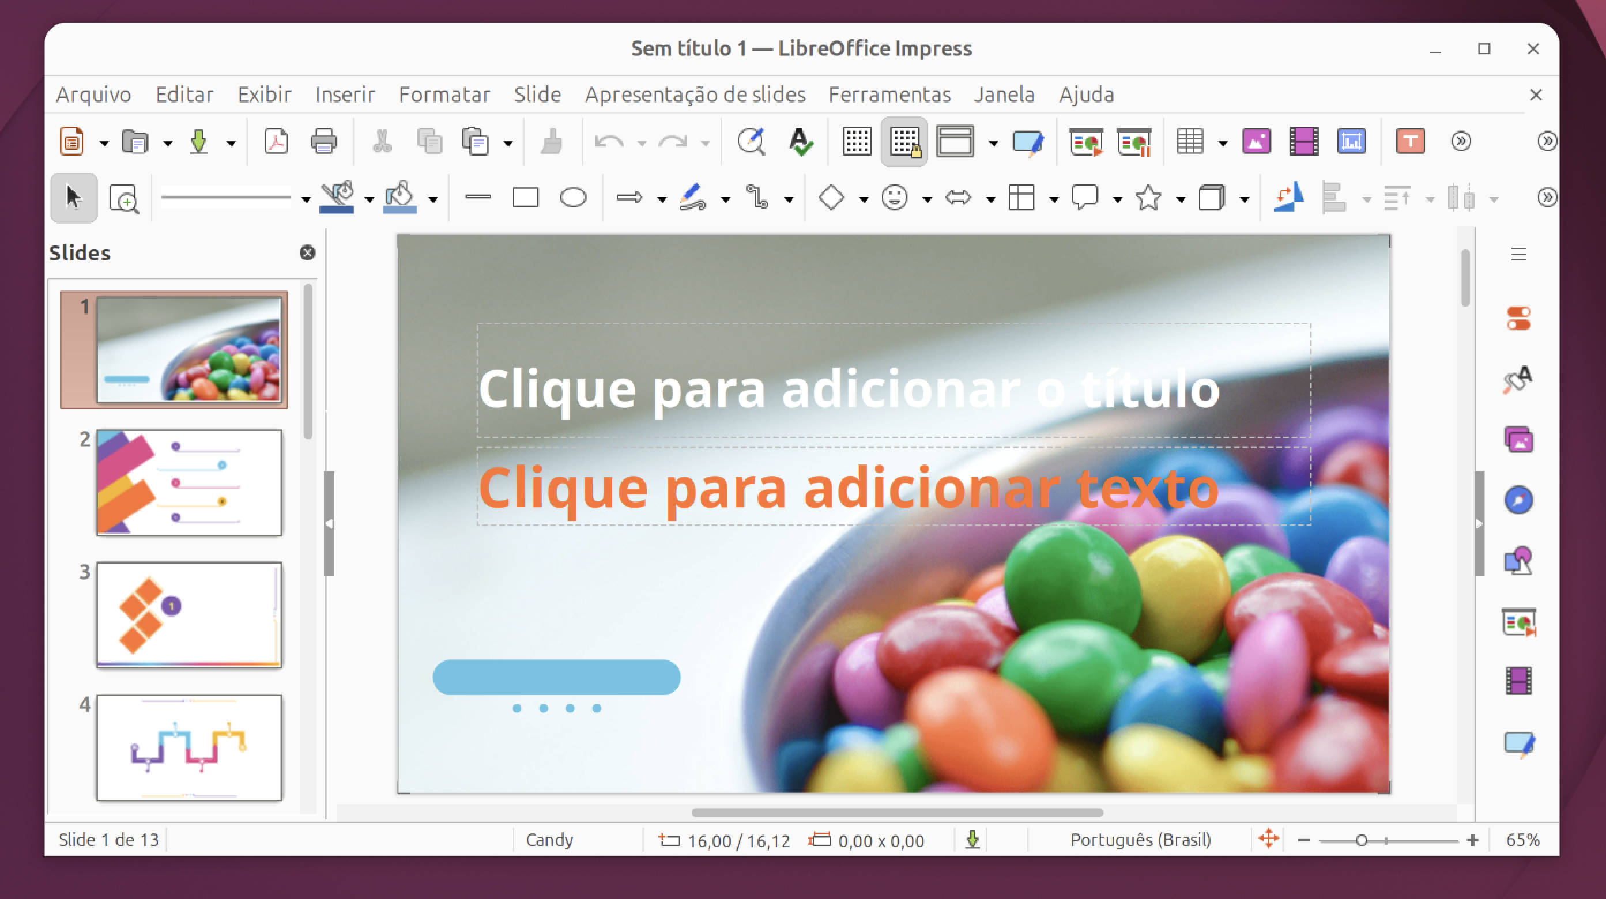This screenshot has width=1606, height=899.
Task: Open sidebar Shapes panel icon
Action: [1519, 561]
